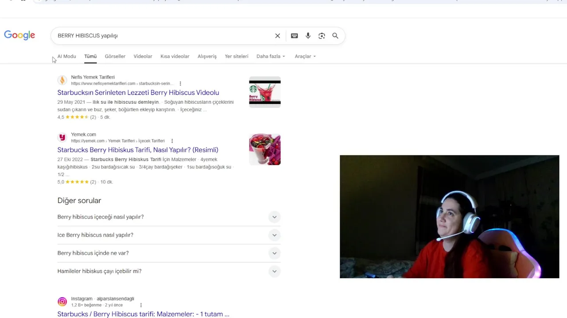
Task: Open Starbucks Berry Hibiskus Tarifi link
Action: pos(138,150)
